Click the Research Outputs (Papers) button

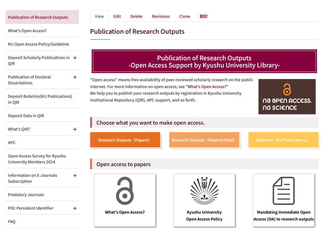click(125, 140)
